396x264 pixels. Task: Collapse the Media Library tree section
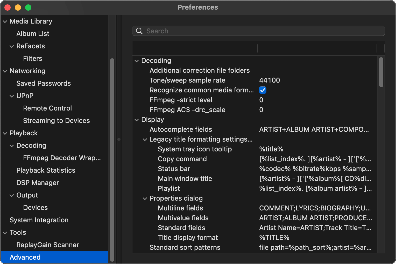point(5,21)
